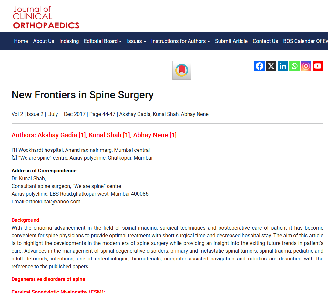Image resolution: width=328 pixels, height=293 pixels.
Task: Share article on X (Twitter)
Action: [271, 66]
